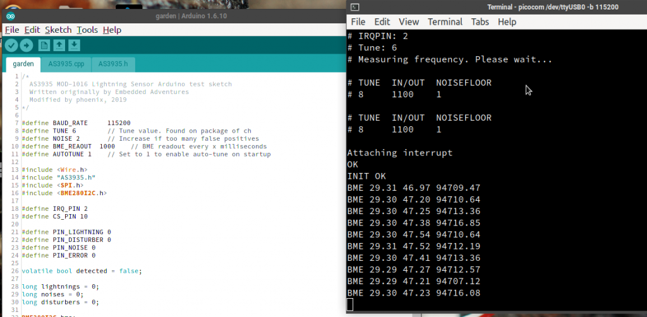Open the Terminal window's View menu

pos(409,22)
